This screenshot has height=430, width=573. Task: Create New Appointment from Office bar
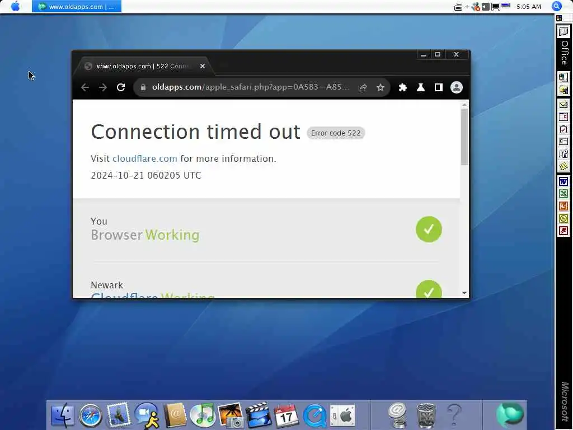[x=563, y=117]
